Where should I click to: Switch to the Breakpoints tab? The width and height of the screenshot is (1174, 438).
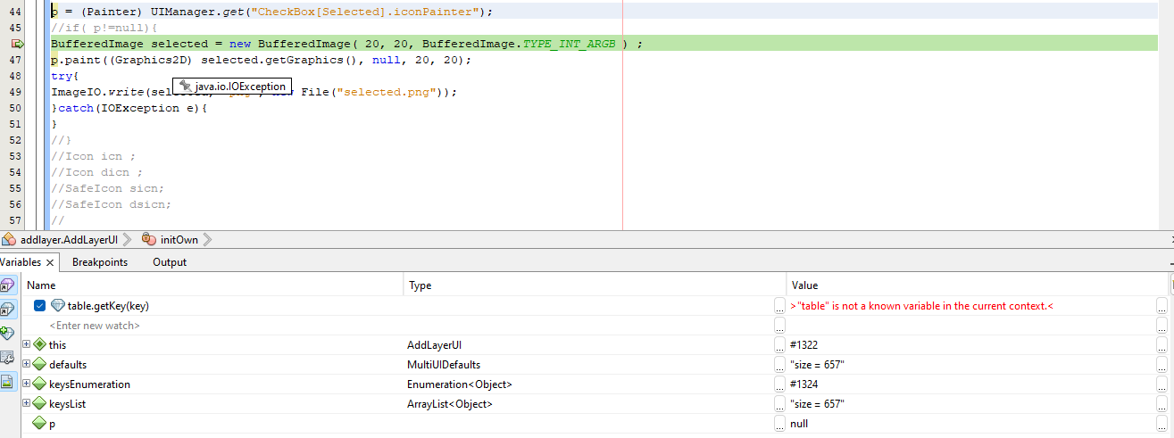[100, 261]
